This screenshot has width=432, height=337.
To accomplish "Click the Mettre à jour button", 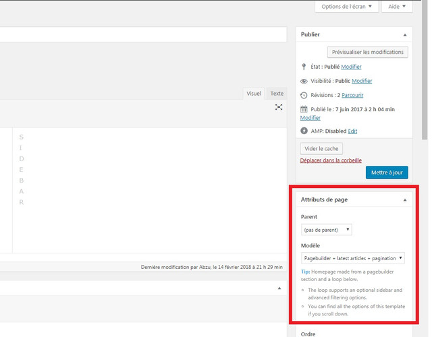I will [x=387, y=173].
